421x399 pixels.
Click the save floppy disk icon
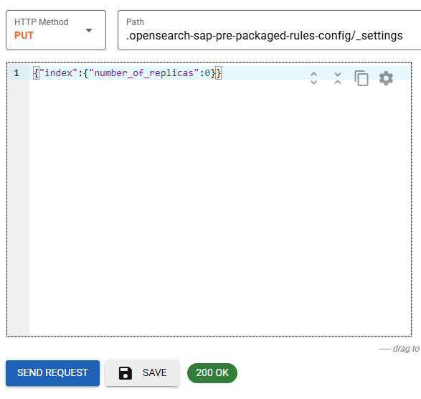126,373
